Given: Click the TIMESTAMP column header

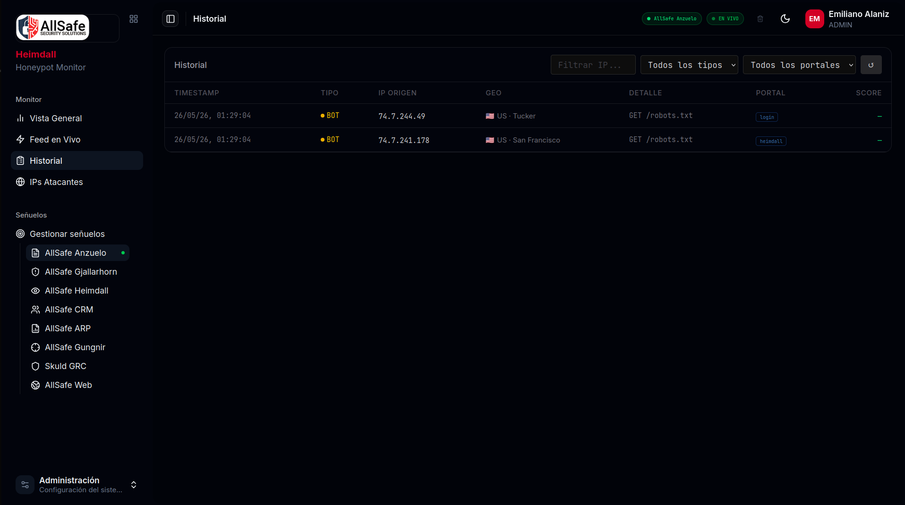Looking at the screenshot, I should pos(196,93).
